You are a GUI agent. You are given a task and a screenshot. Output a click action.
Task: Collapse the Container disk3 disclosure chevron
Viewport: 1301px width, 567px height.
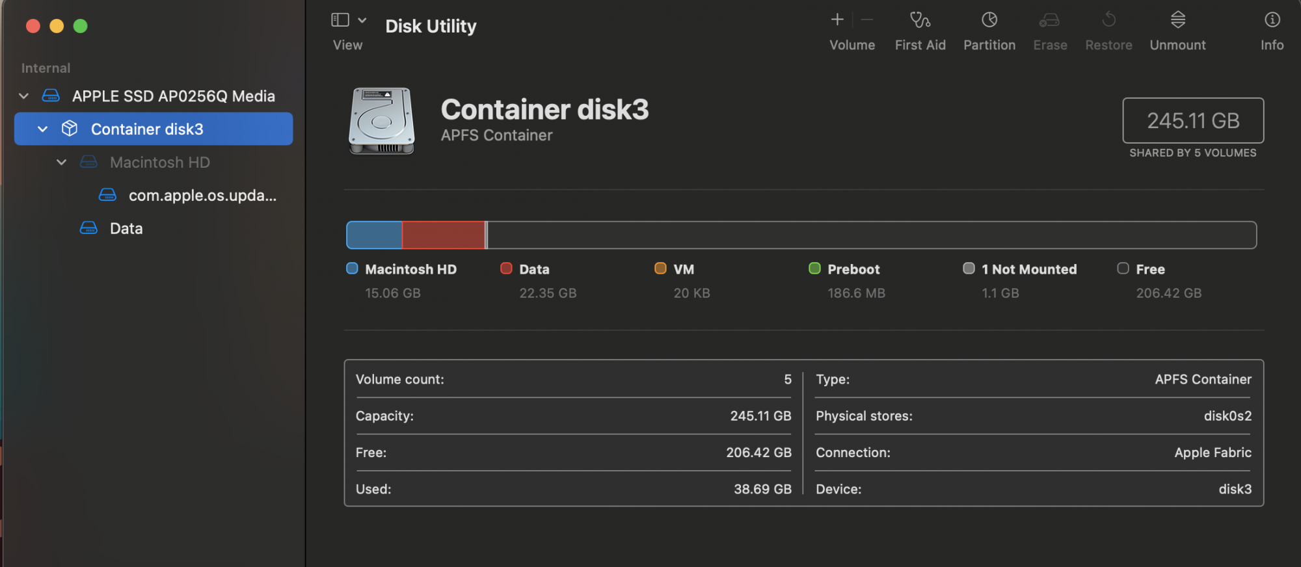(43, 129)
